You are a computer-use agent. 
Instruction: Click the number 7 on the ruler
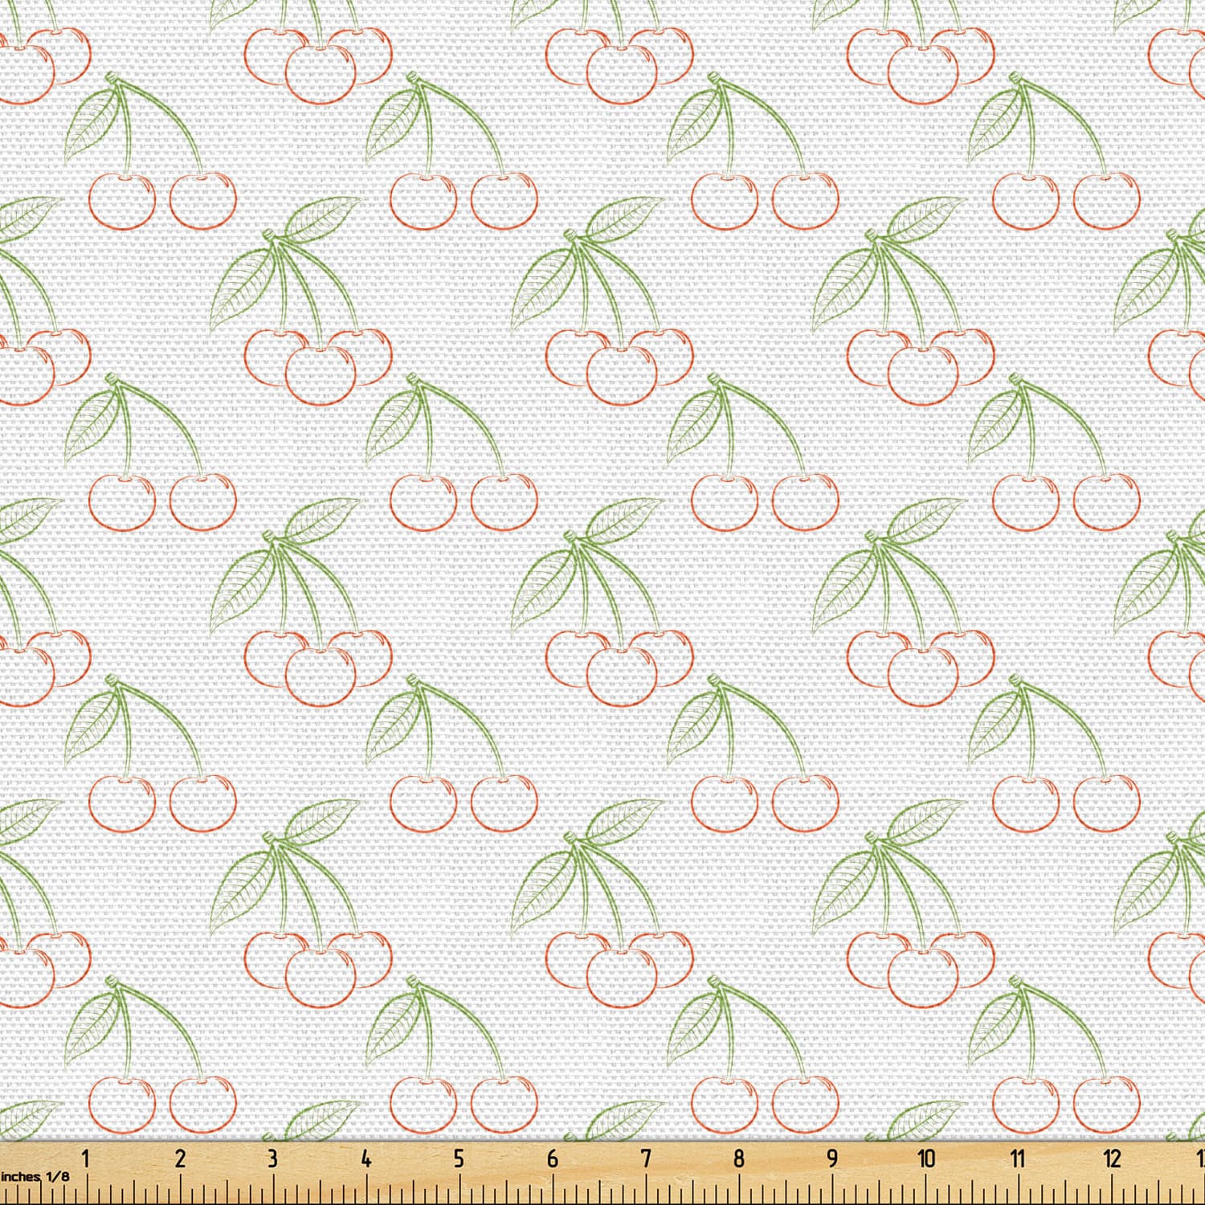tap(645, 1158)
